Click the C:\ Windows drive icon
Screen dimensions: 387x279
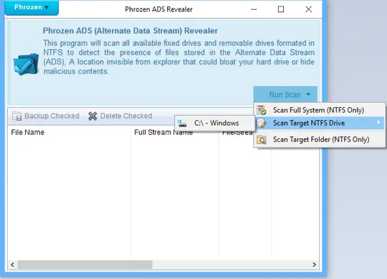click(182, 123)
